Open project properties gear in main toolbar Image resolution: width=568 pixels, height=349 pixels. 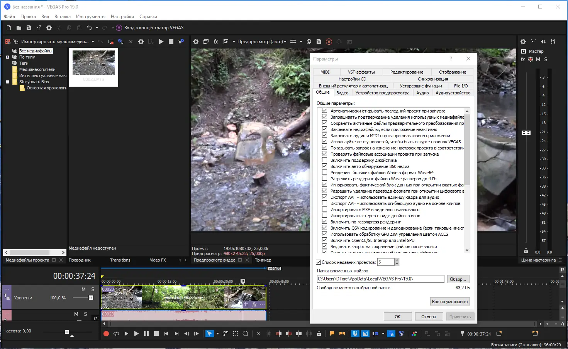pyautogui.click(x=49, y=28)
